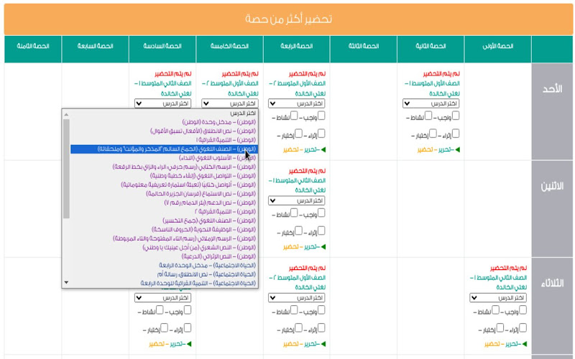The width and height of the screenshot is (575, 359).
Task: Check واجب for Sunday second period
Action: pos(456,116)
